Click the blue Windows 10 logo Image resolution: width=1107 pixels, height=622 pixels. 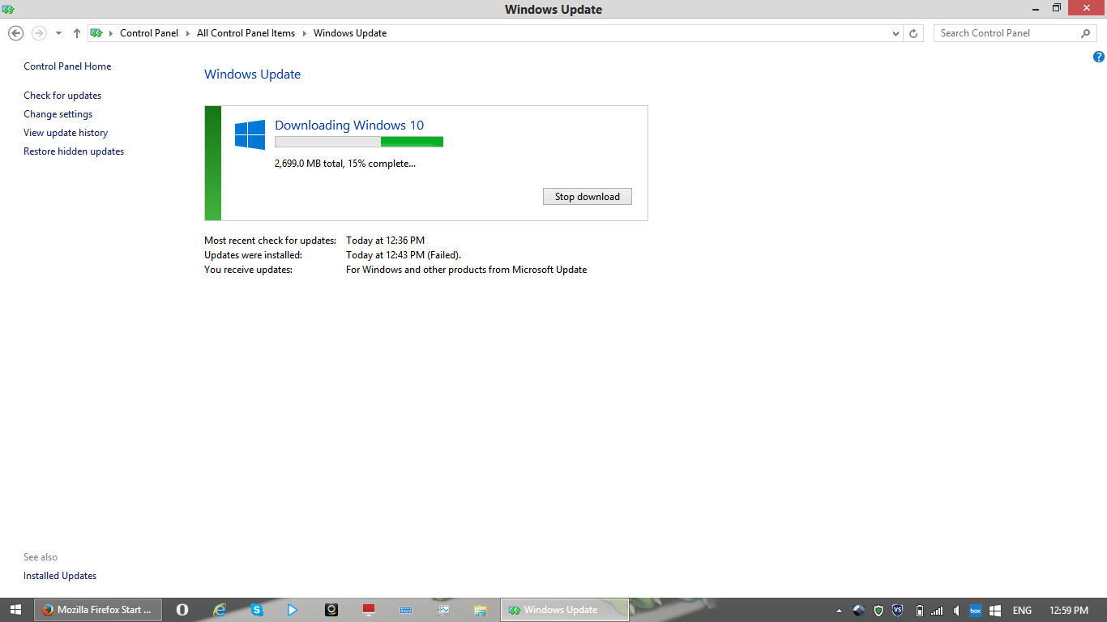[x=250, y=135]
